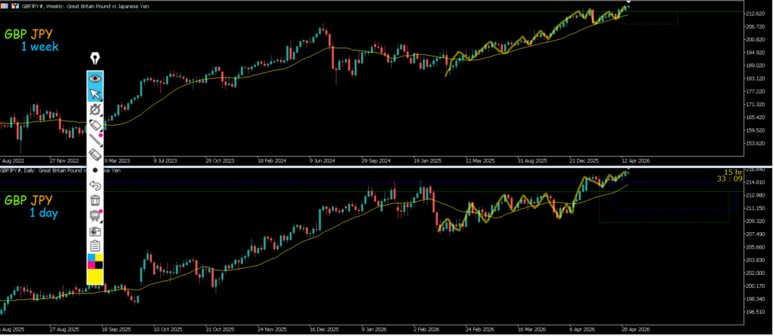Click the 212.980 price on the daily axis
This screenshot has width=773, height=336.
coord(756,195)
